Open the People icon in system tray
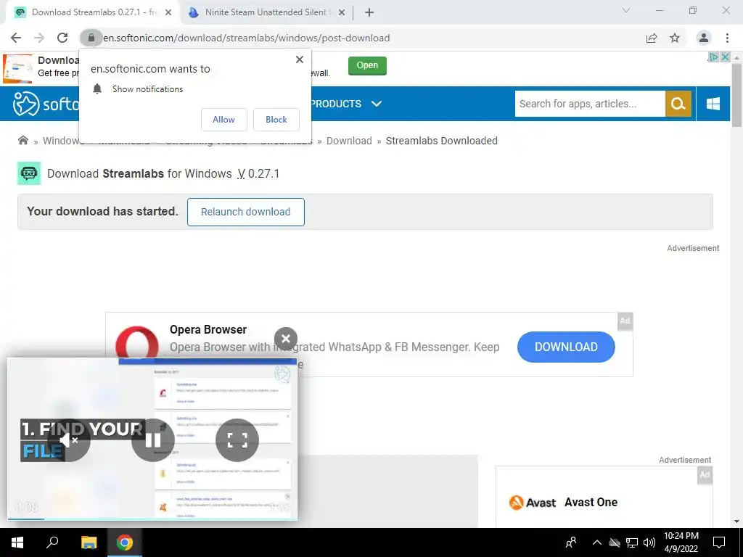This screenshot has height=557, width=743. click(572, 542)
